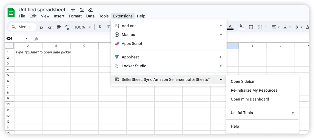Click the Menus search box

tap(22, 27)
